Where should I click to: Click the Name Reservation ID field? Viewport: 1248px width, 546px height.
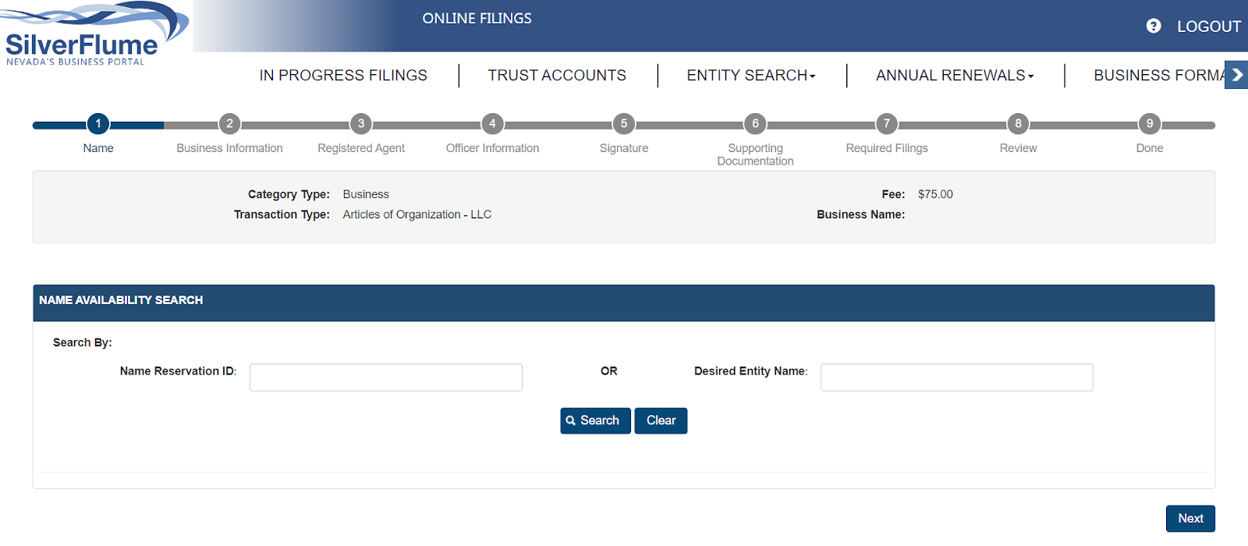coord(386,378)
